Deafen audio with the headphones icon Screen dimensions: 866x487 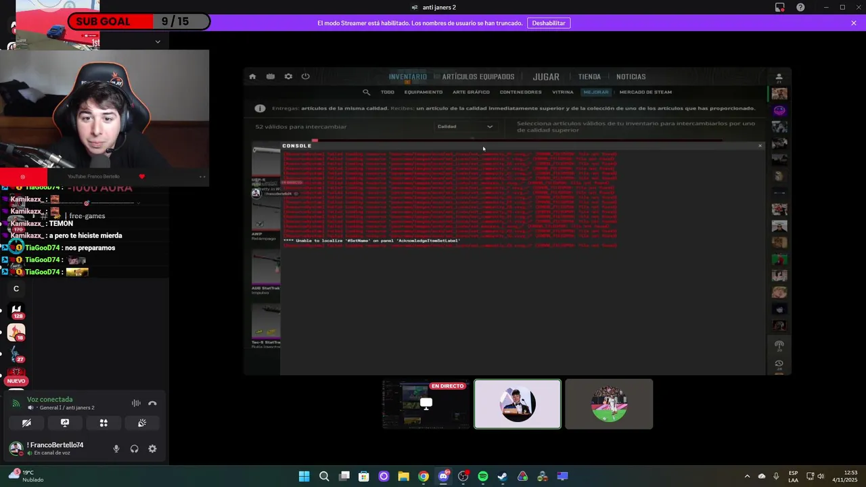(134, 448)
